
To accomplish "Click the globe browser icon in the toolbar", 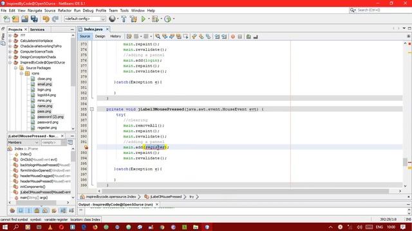I will point(112,19).
